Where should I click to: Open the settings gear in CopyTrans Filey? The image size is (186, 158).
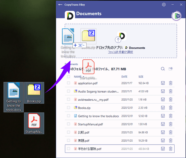(164, 5)
